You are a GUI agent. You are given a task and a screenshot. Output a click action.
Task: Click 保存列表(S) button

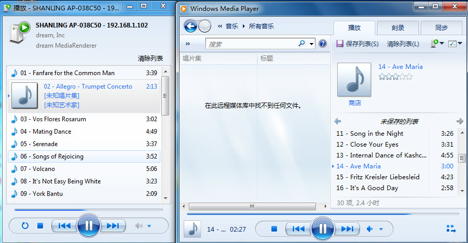357,44
